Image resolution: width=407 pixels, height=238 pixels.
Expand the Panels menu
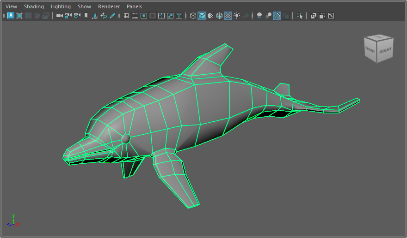tap(134, 6)
